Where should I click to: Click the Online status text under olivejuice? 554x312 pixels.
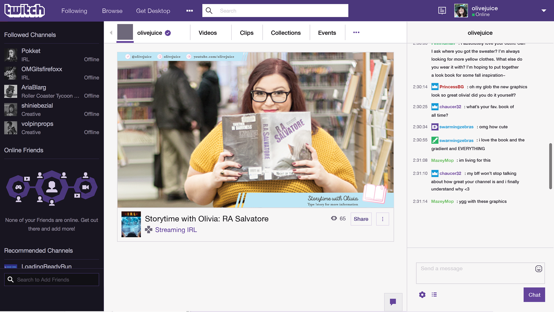(x=482, y=14)
